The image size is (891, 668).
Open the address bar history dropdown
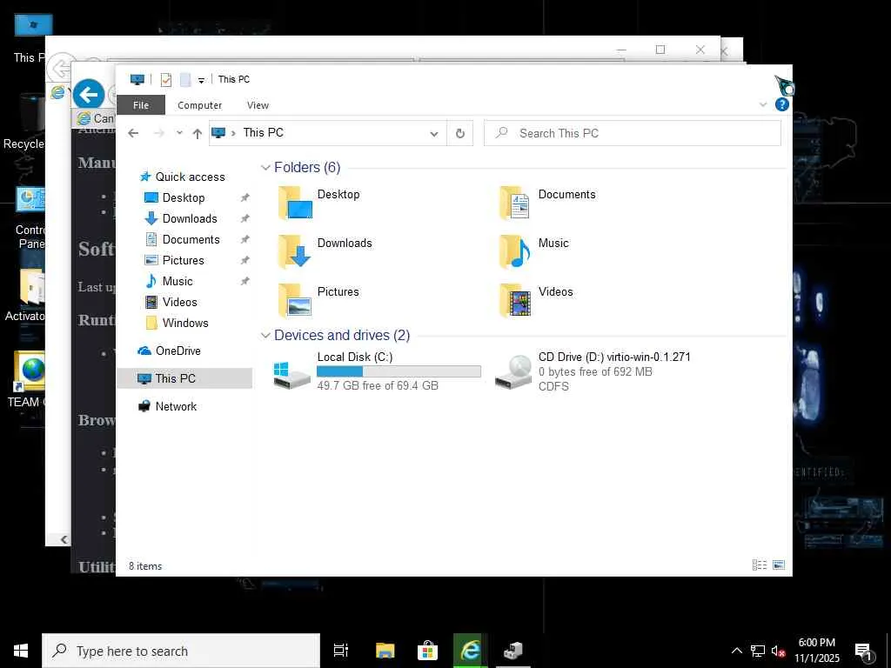coord(434,133)
